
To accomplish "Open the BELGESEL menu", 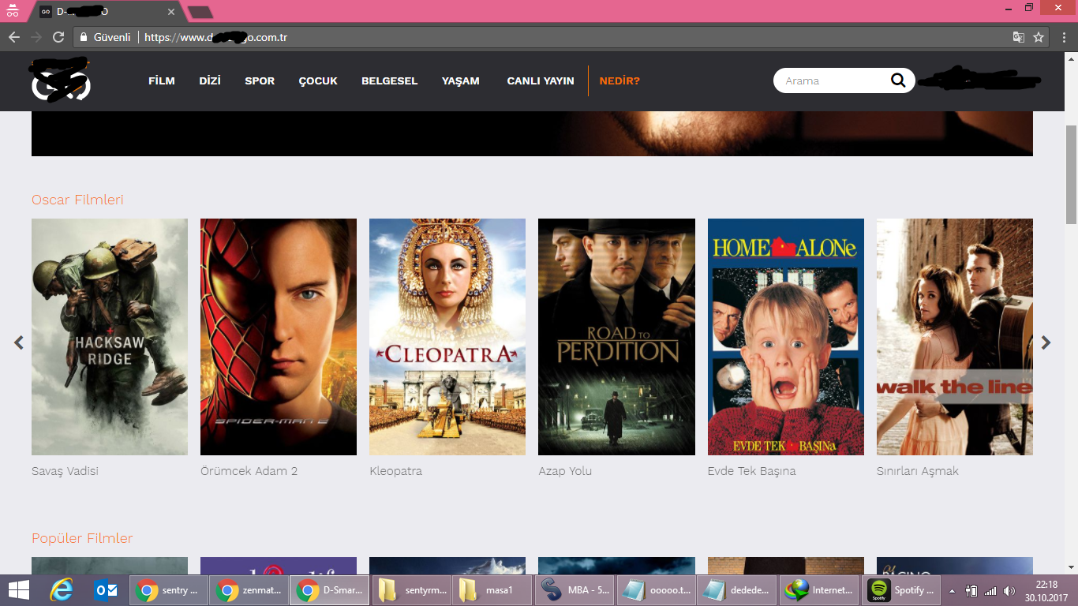I will pyautogui.click(x=389, y=81).
